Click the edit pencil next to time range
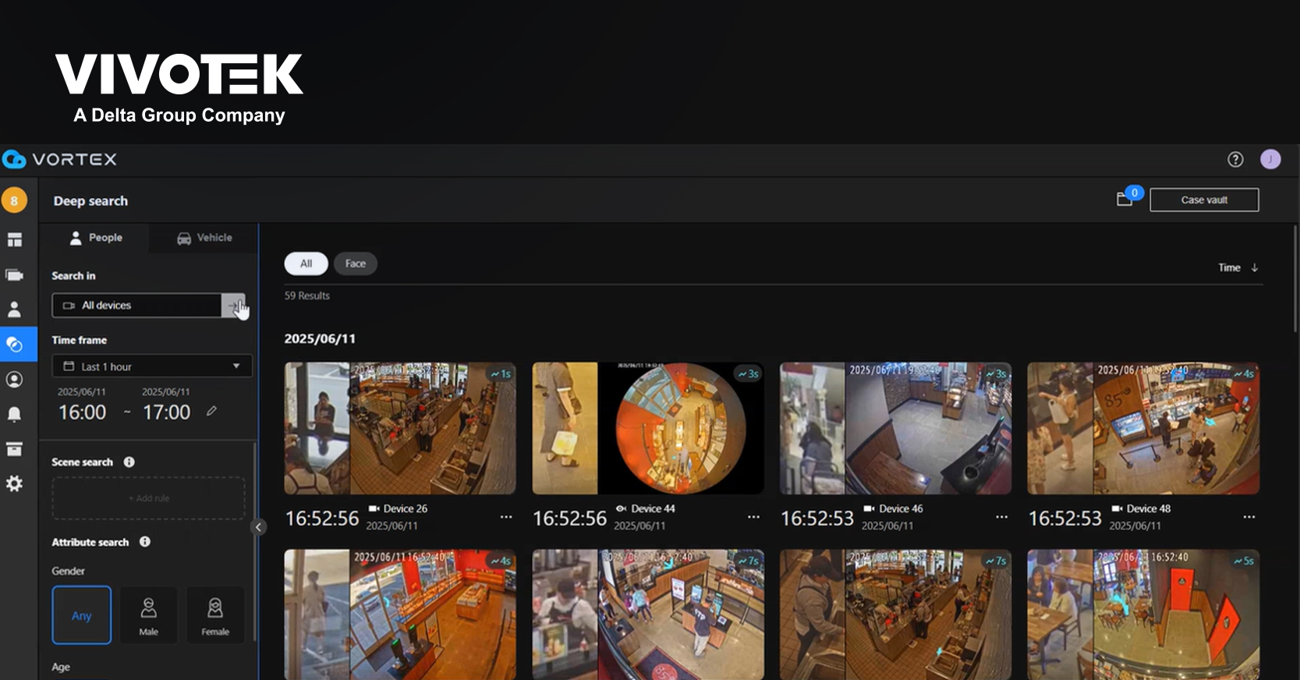Screen dimensions: 1300x680 click(x=211, y=411)
